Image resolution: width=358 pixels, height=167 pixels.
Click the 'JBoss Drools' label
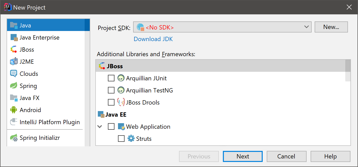(x=143, y=103)
